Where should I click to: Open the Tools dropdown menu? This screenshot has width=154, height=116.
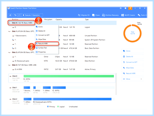pyautogui.click(x=142, y=15)
